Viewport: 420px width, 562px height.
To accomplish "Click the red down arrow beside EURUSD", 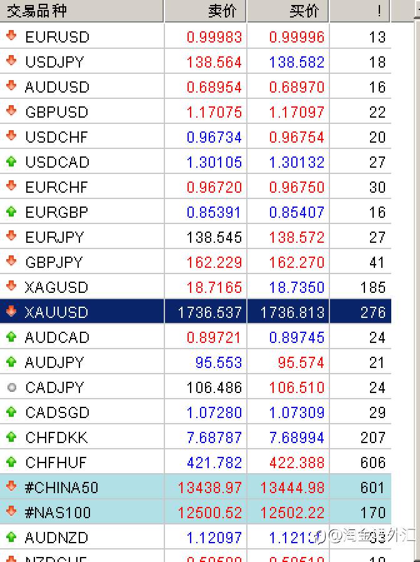I will point(11,35).
